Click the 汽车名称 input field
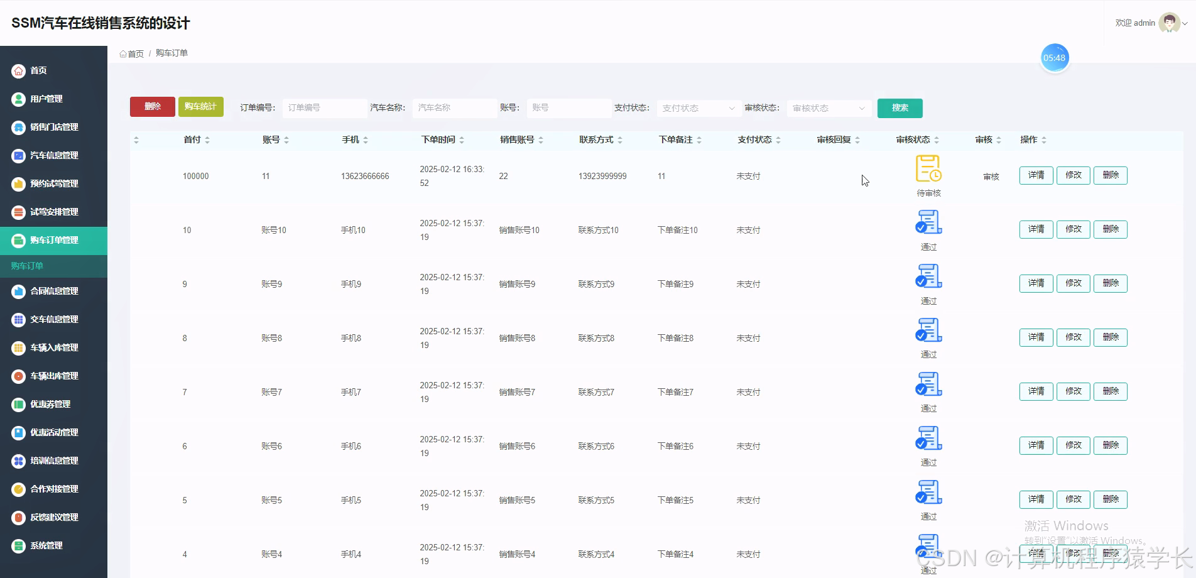 coord(454,108)
